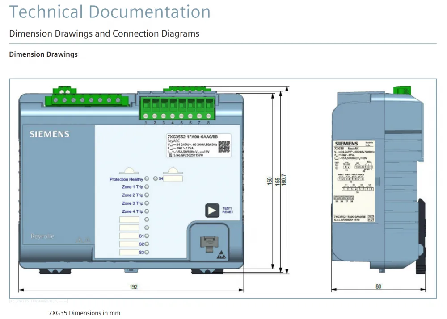Viewport: 447px width, 319px height.
Task: Click the 80 depth dimension label
Action: click(378, 286)
